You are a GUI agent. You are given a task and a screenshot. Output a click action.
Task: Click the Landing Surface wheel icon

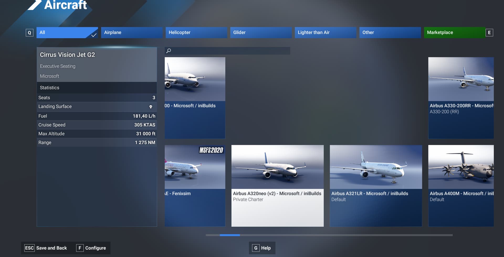pyautogui.click(x=151, y=107)
